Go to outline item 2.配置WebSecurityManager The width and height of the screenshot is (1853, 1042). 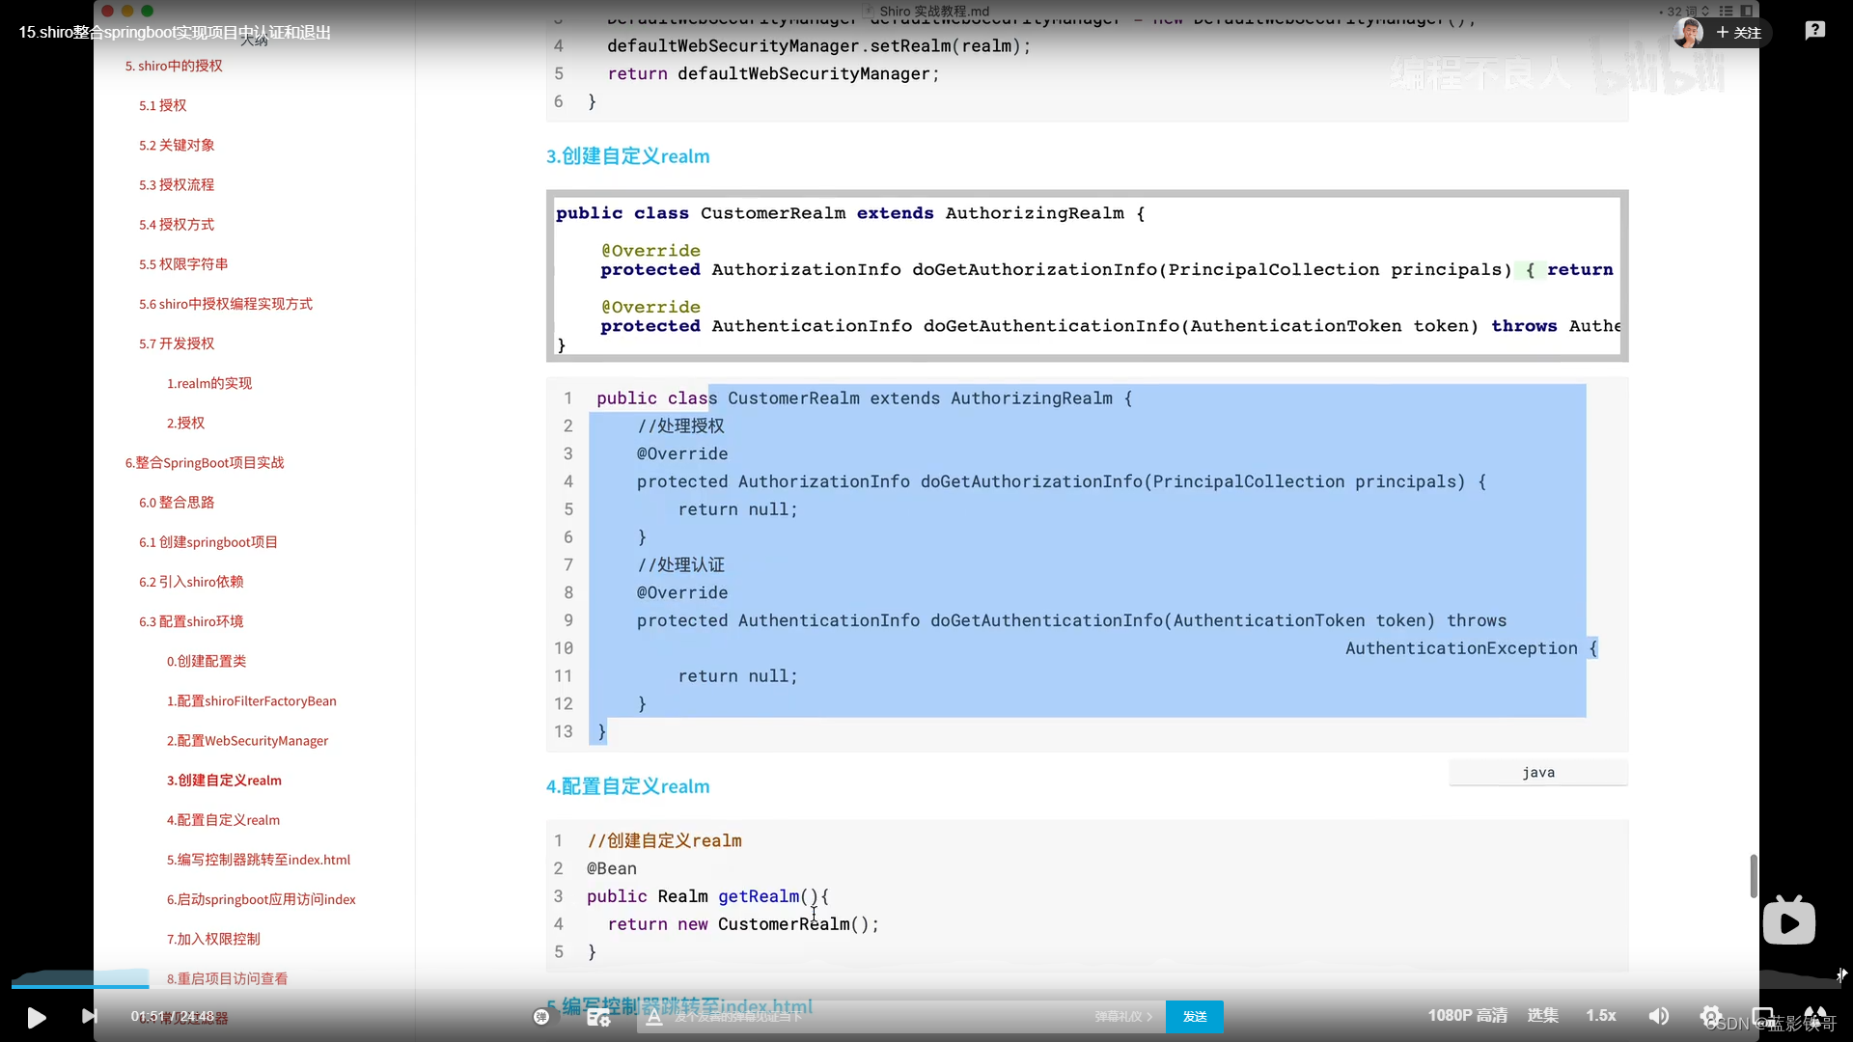[247, 740]
